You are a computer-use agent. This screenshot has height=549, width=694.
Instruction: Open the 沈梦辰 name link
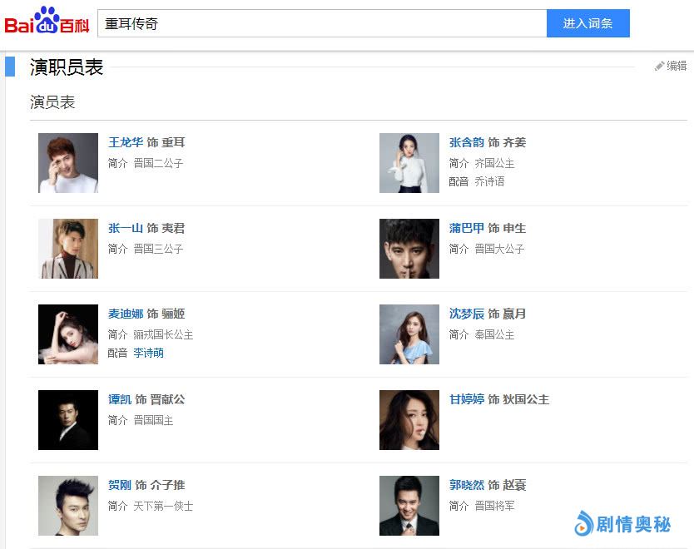click(467, 314)
